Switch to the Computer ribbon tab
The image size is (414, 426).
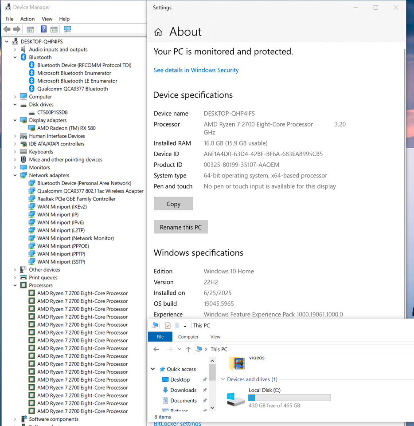click(188, 336)
